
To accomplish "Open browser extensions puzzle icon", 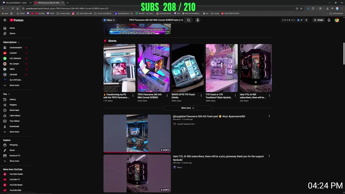I will coord(313,8).
